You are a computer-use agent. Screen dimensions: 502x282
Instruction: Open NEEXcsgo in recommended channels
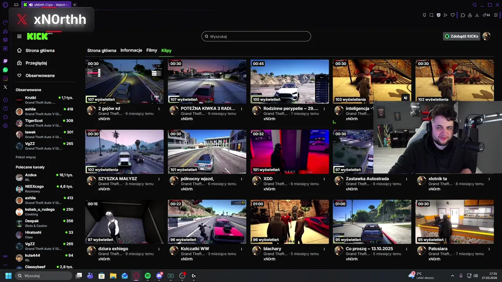click(x=44, y=189)
